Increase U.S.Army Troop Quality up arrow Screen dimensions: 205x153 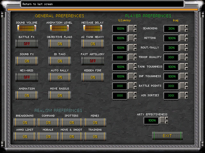click(135, 55)
